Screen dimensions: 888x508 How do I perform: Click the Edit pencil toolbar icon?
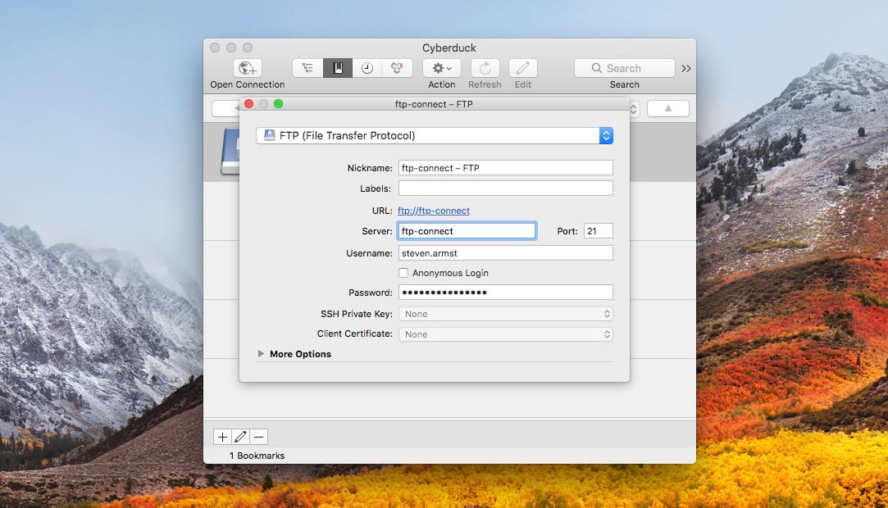[x=523, y=69]
